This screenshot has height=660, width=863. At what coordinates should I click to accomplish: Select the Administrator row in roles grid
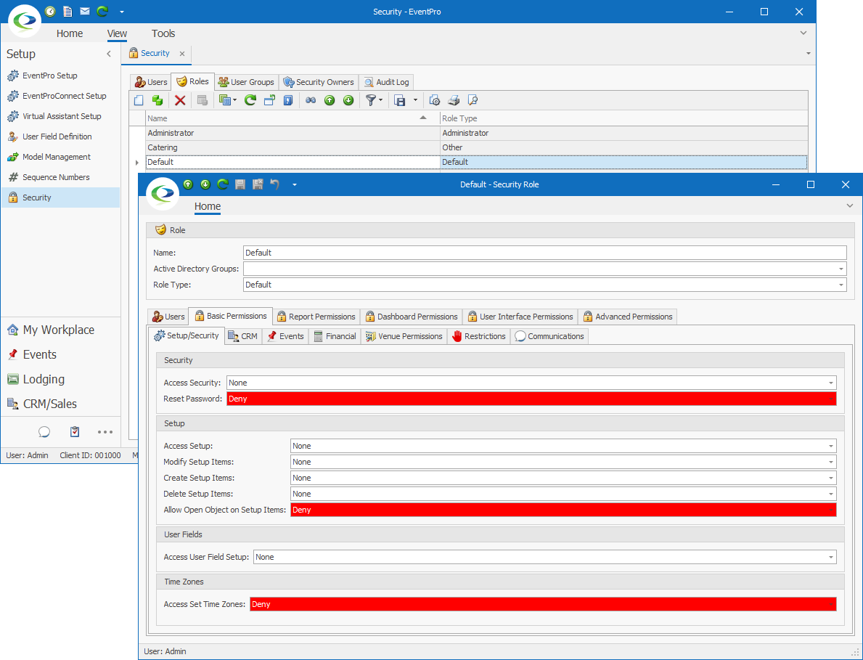point(477,133)
